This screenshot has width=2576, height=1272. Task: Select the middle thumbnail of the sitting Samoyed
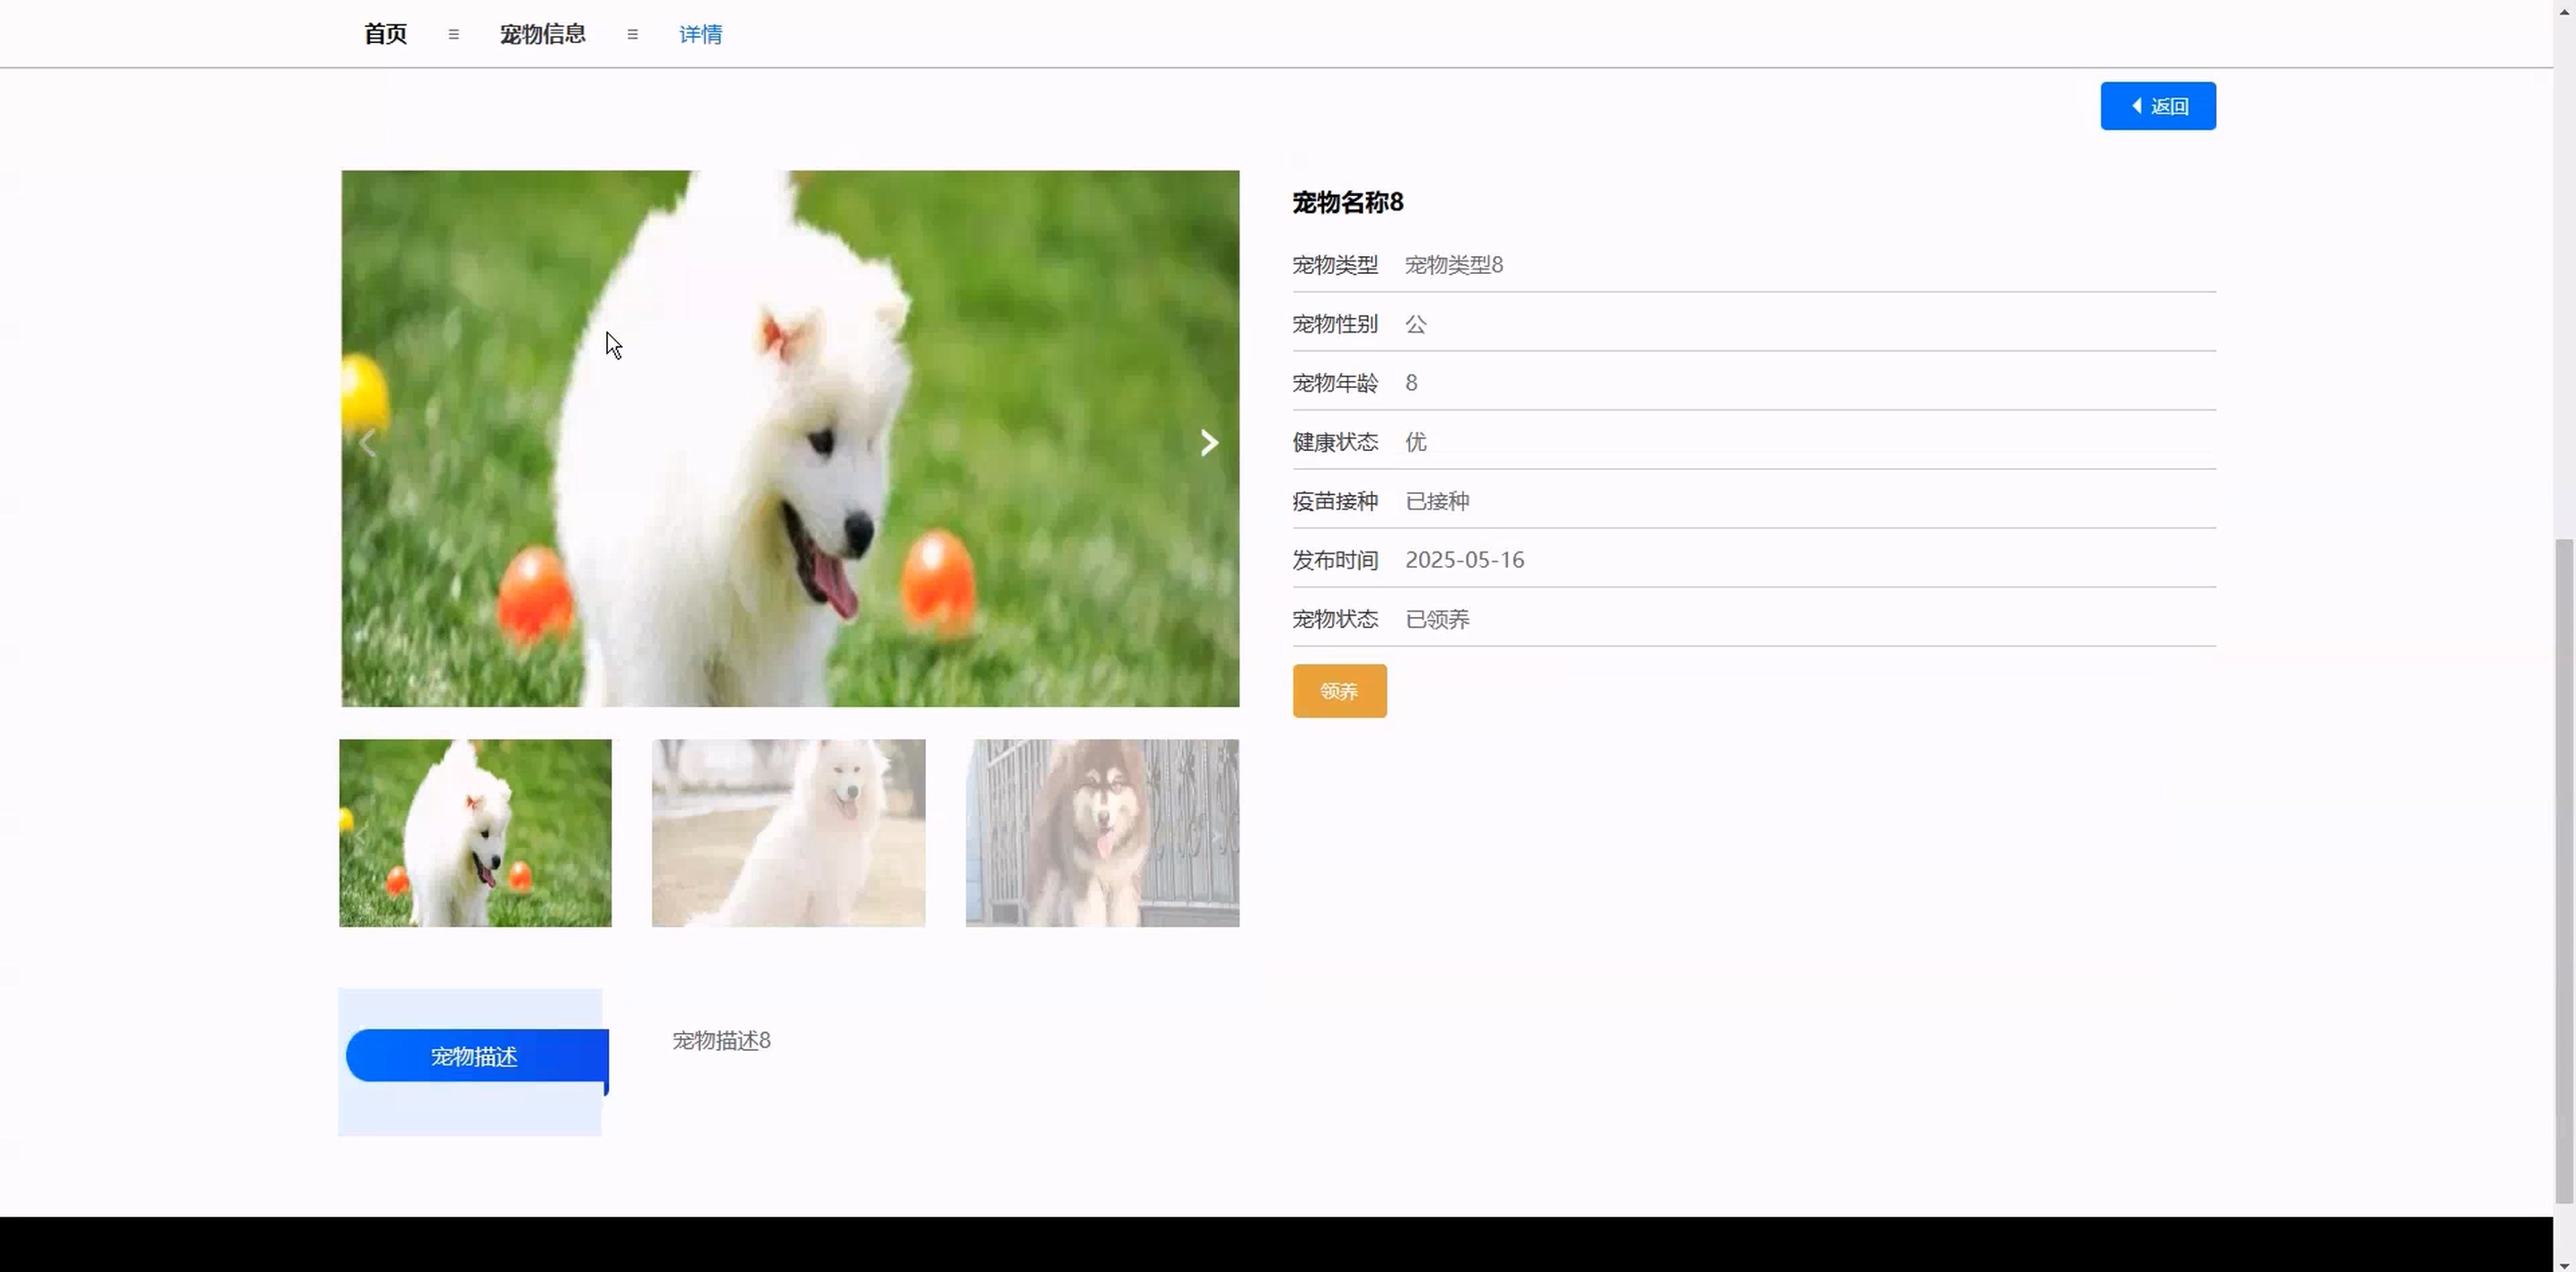pyautogui.click(x=788, y=832)
